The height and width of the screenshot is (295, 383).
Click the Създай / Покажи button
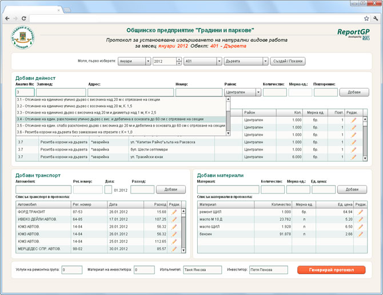tap(288, 61)
